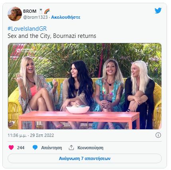Open the #LoveIslandGR hashtag
This screenshot has width=171, height=170.
point(27,29)
